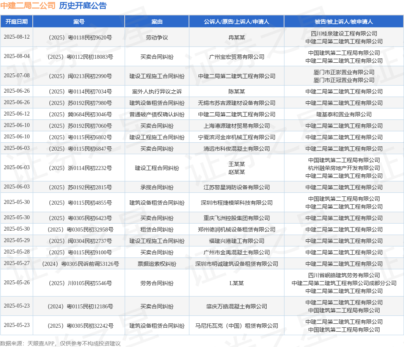This screenshot has height=347, width=404.
Task: Click plaintiff 广州宝宏贸易有限公司
Action: (237, 57)
